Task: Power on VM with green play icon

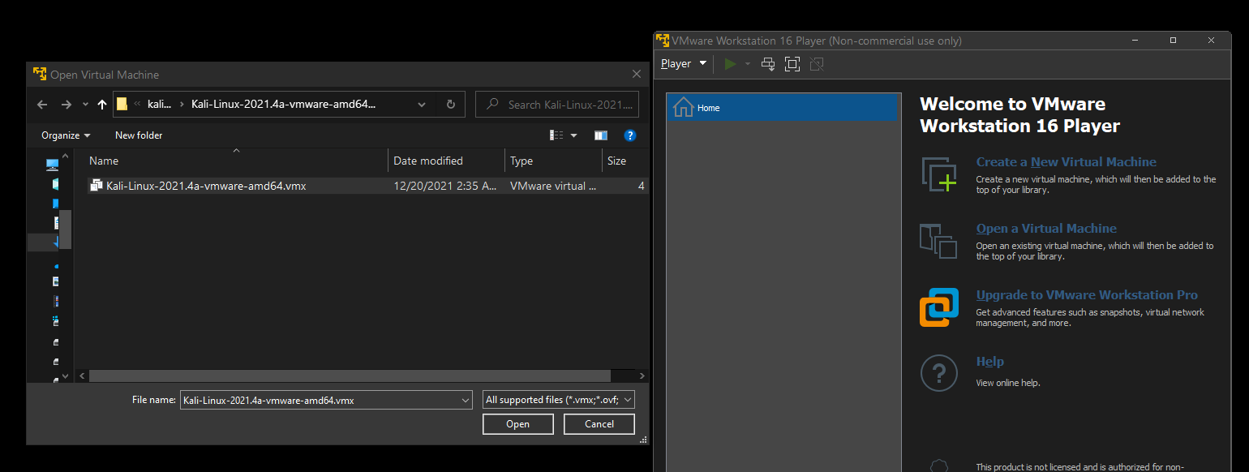Action: pyautogui.click(x=730, y=63)
